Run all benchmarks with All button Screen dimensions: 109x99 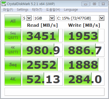coord(13,21)
